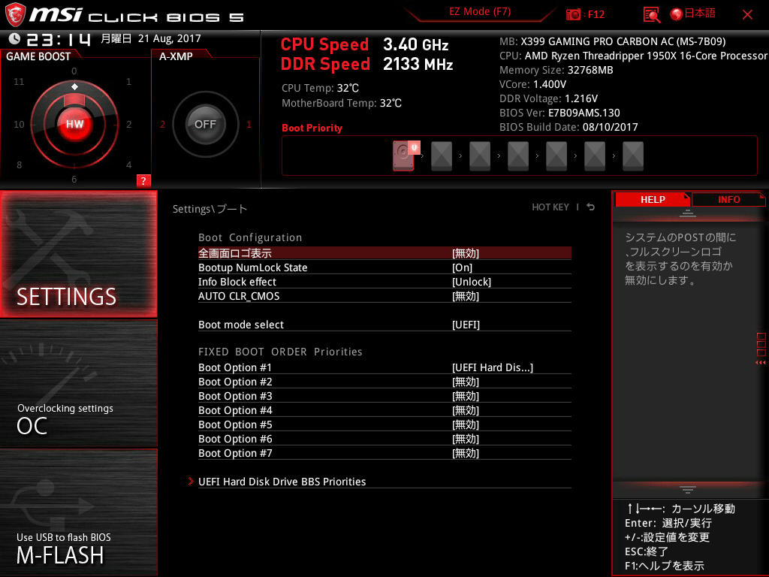This screenshot has height=577, width=769.
Task: Switch to the INFO tab
Action: point(728,200)
